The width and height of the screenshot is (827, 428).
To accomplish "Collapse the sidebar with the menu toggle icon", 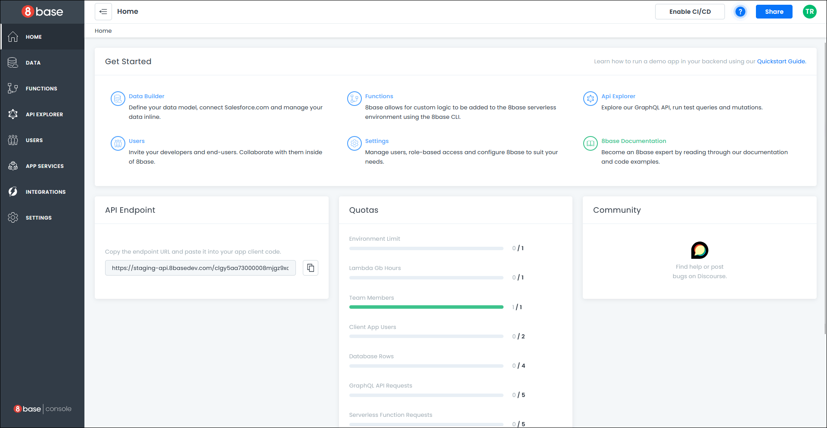I will [x=103, y=12].
